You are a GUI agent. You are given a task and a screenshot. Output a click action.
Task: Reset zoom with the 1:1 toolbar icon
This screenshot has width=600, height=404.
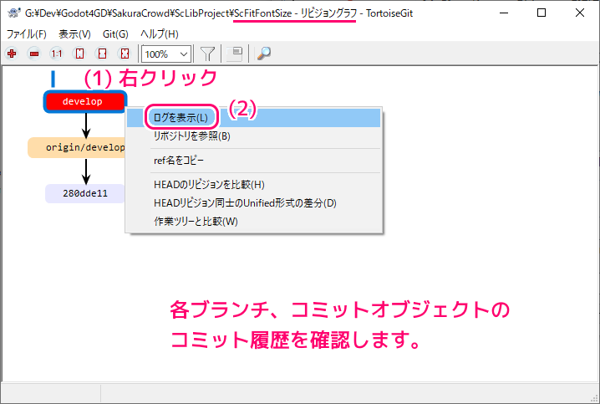tap(57, 54)
